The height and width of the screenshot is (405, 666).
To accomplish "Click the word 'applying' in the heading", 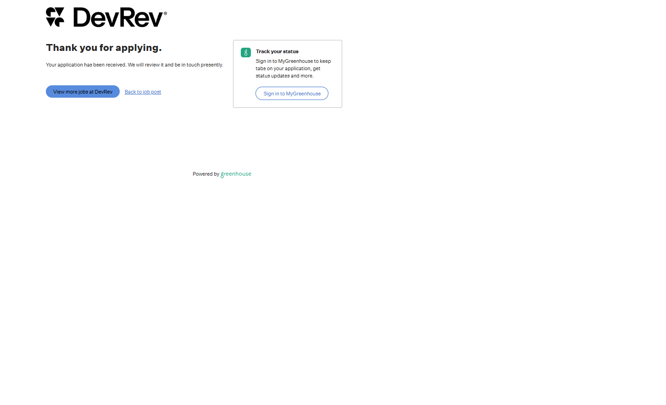I will (x=138, y=48).
